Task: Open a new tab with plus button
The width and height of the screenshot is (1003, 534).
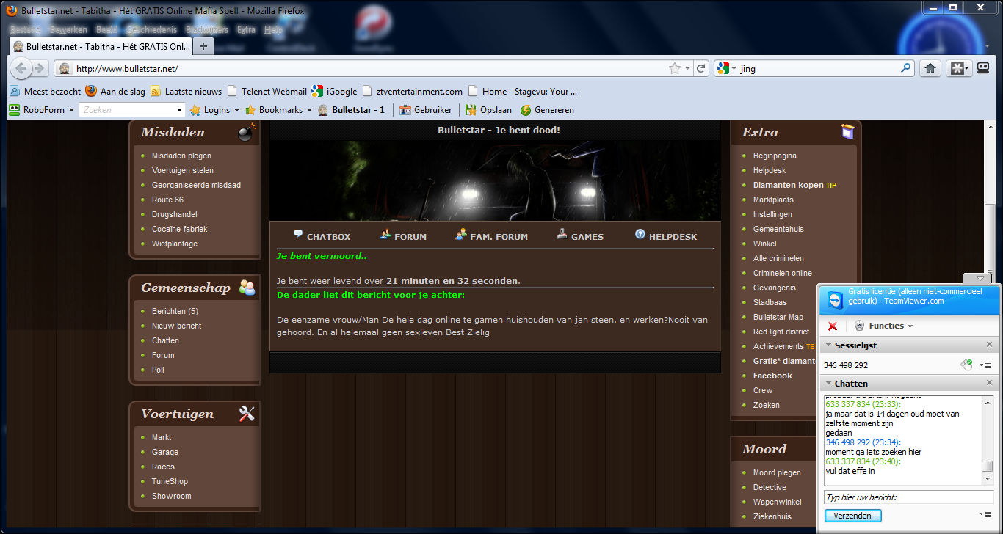Action: click(x=203, y=46)
